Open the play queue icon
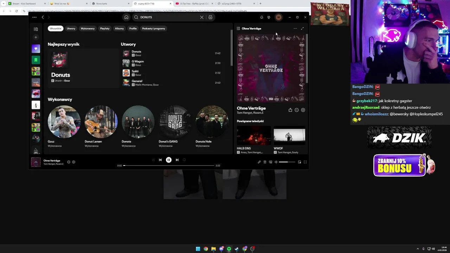The height and width of the screenshot is (253, 450). [x=265, y=162]
